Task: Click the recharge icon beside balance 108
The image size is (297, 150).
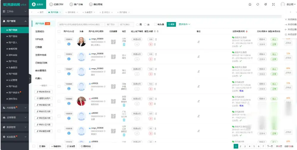Action: [x=156, y=39]
